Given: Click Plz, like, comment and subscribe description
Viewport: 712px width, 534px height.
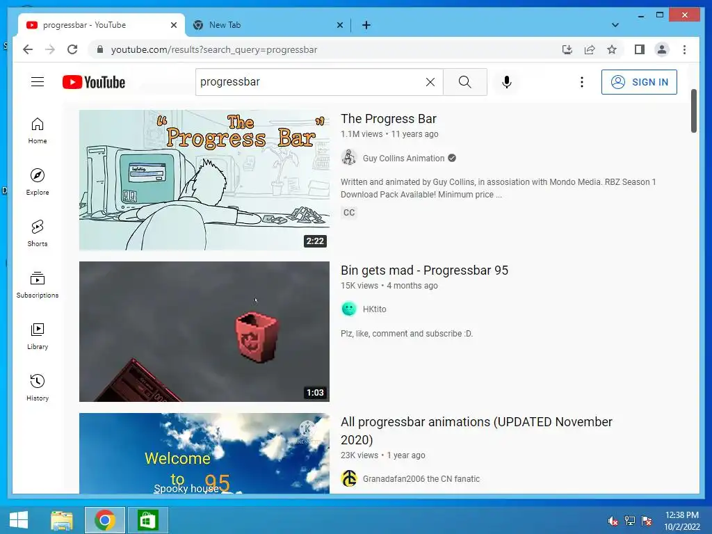Looking at the screenshot, I should click(x=406, y=333).
